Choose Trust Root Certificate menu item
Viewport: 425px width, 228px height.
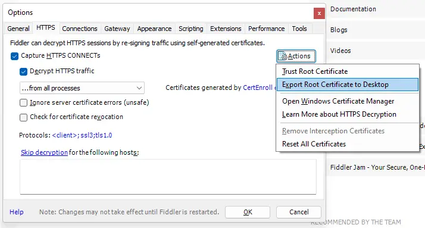348,71
